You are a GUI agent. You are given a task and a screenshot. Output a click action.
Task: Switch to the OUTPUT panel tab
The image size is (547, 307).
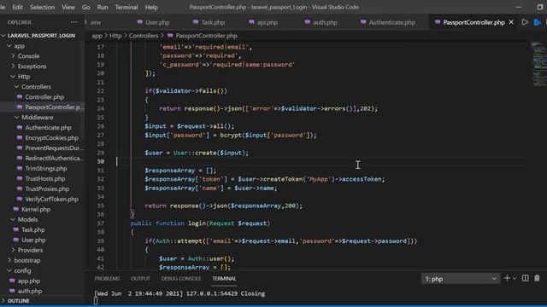pyautogui.click(x=140, y=279)
